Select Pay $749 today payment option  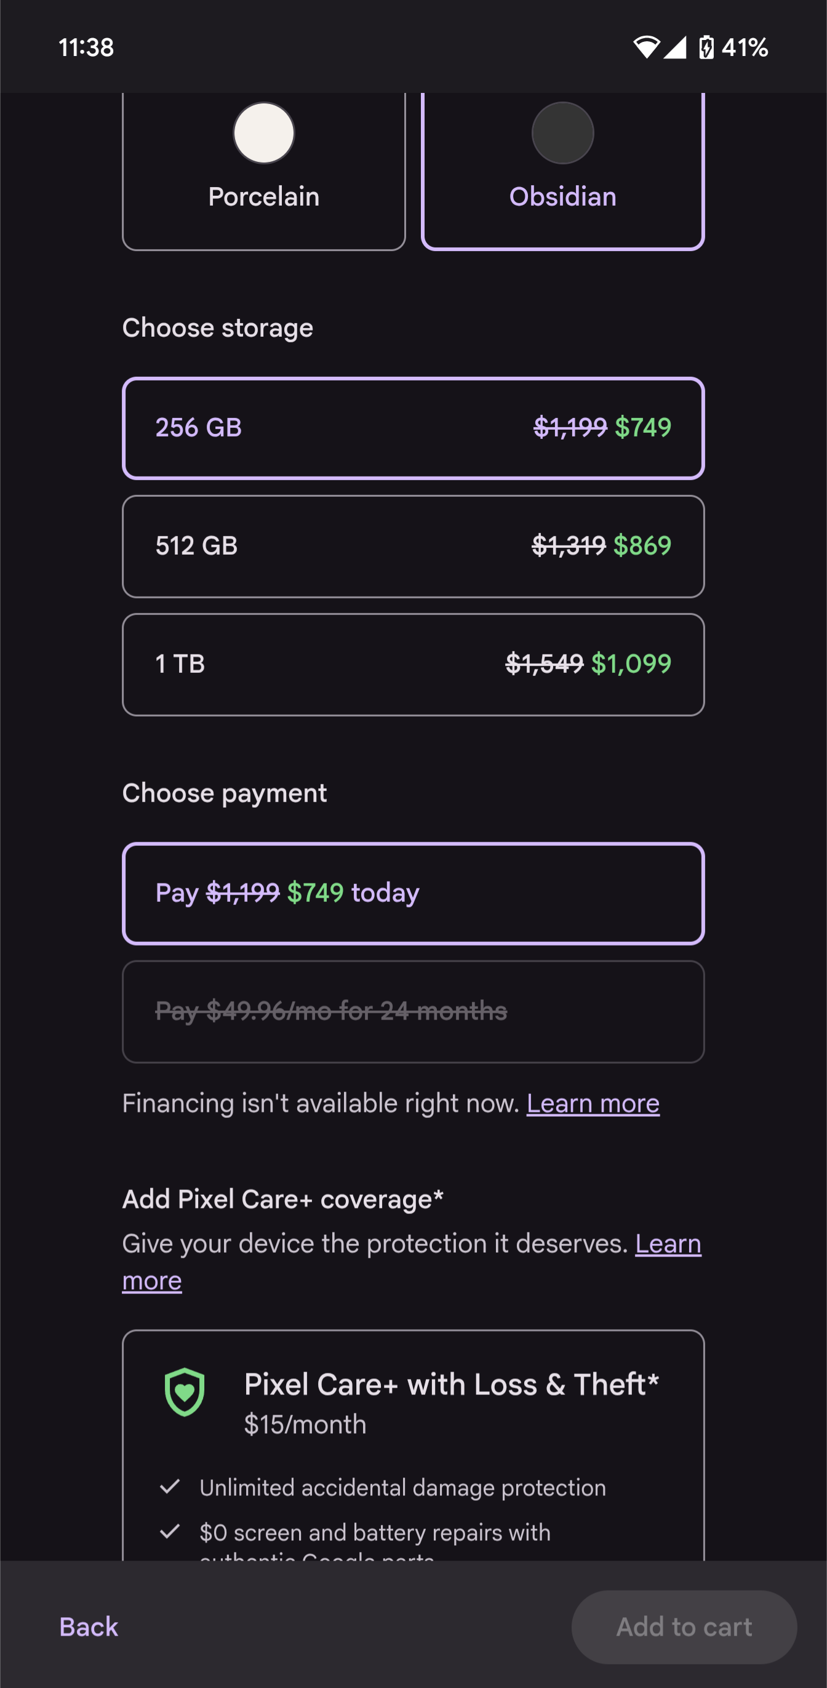pos(413,893)
